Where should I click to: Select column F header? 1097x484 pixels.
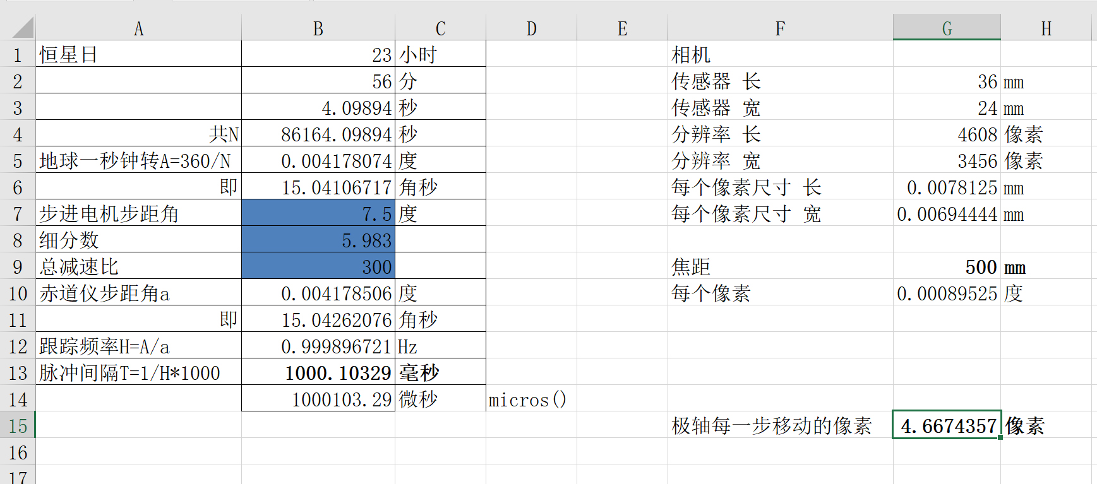(781, 28)
